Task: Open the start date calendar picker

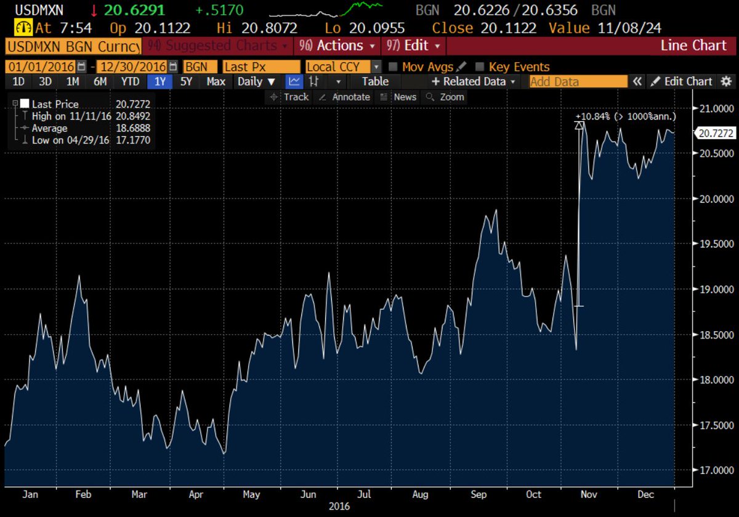Action: tap(81, 67)
